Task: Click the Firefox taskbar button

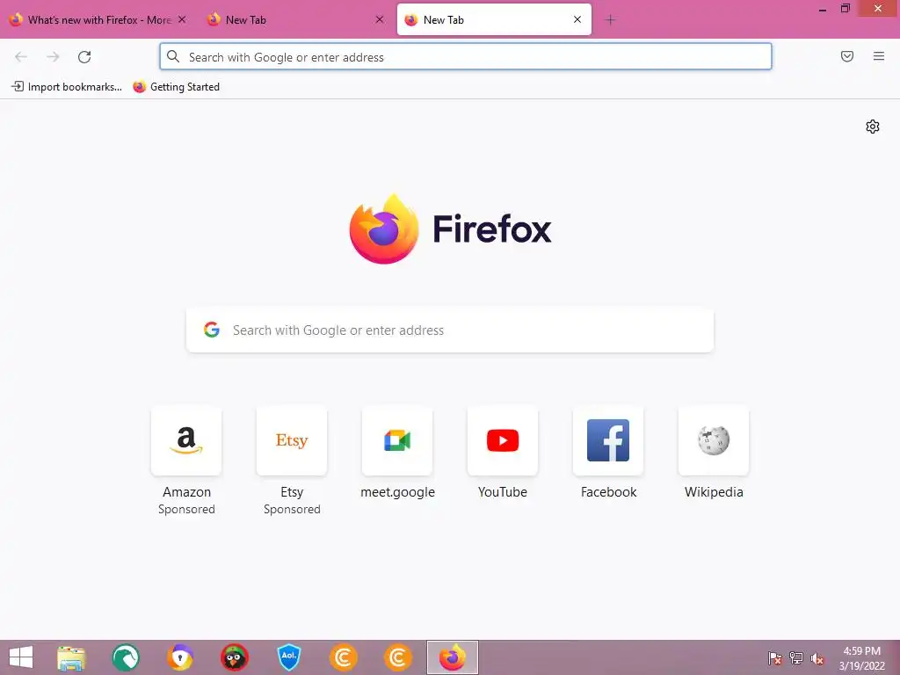Action: (x=453, y=657)
